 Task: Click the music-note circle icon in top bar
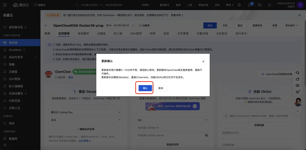click(239, 5)
